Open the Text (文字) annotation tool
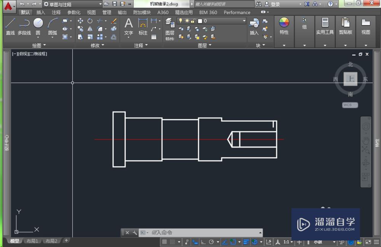 click(129, 26)
